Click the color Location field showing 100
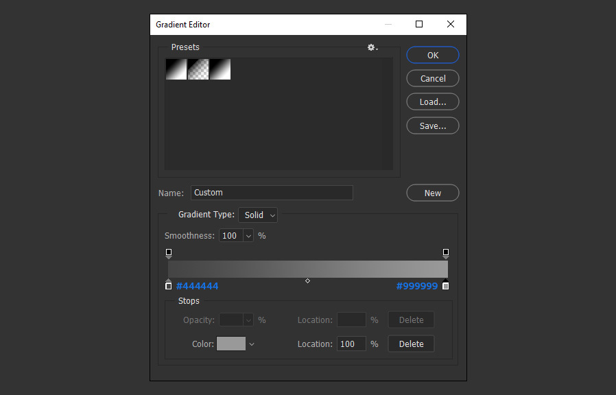 pyautogui.click(x=351, y=344)
